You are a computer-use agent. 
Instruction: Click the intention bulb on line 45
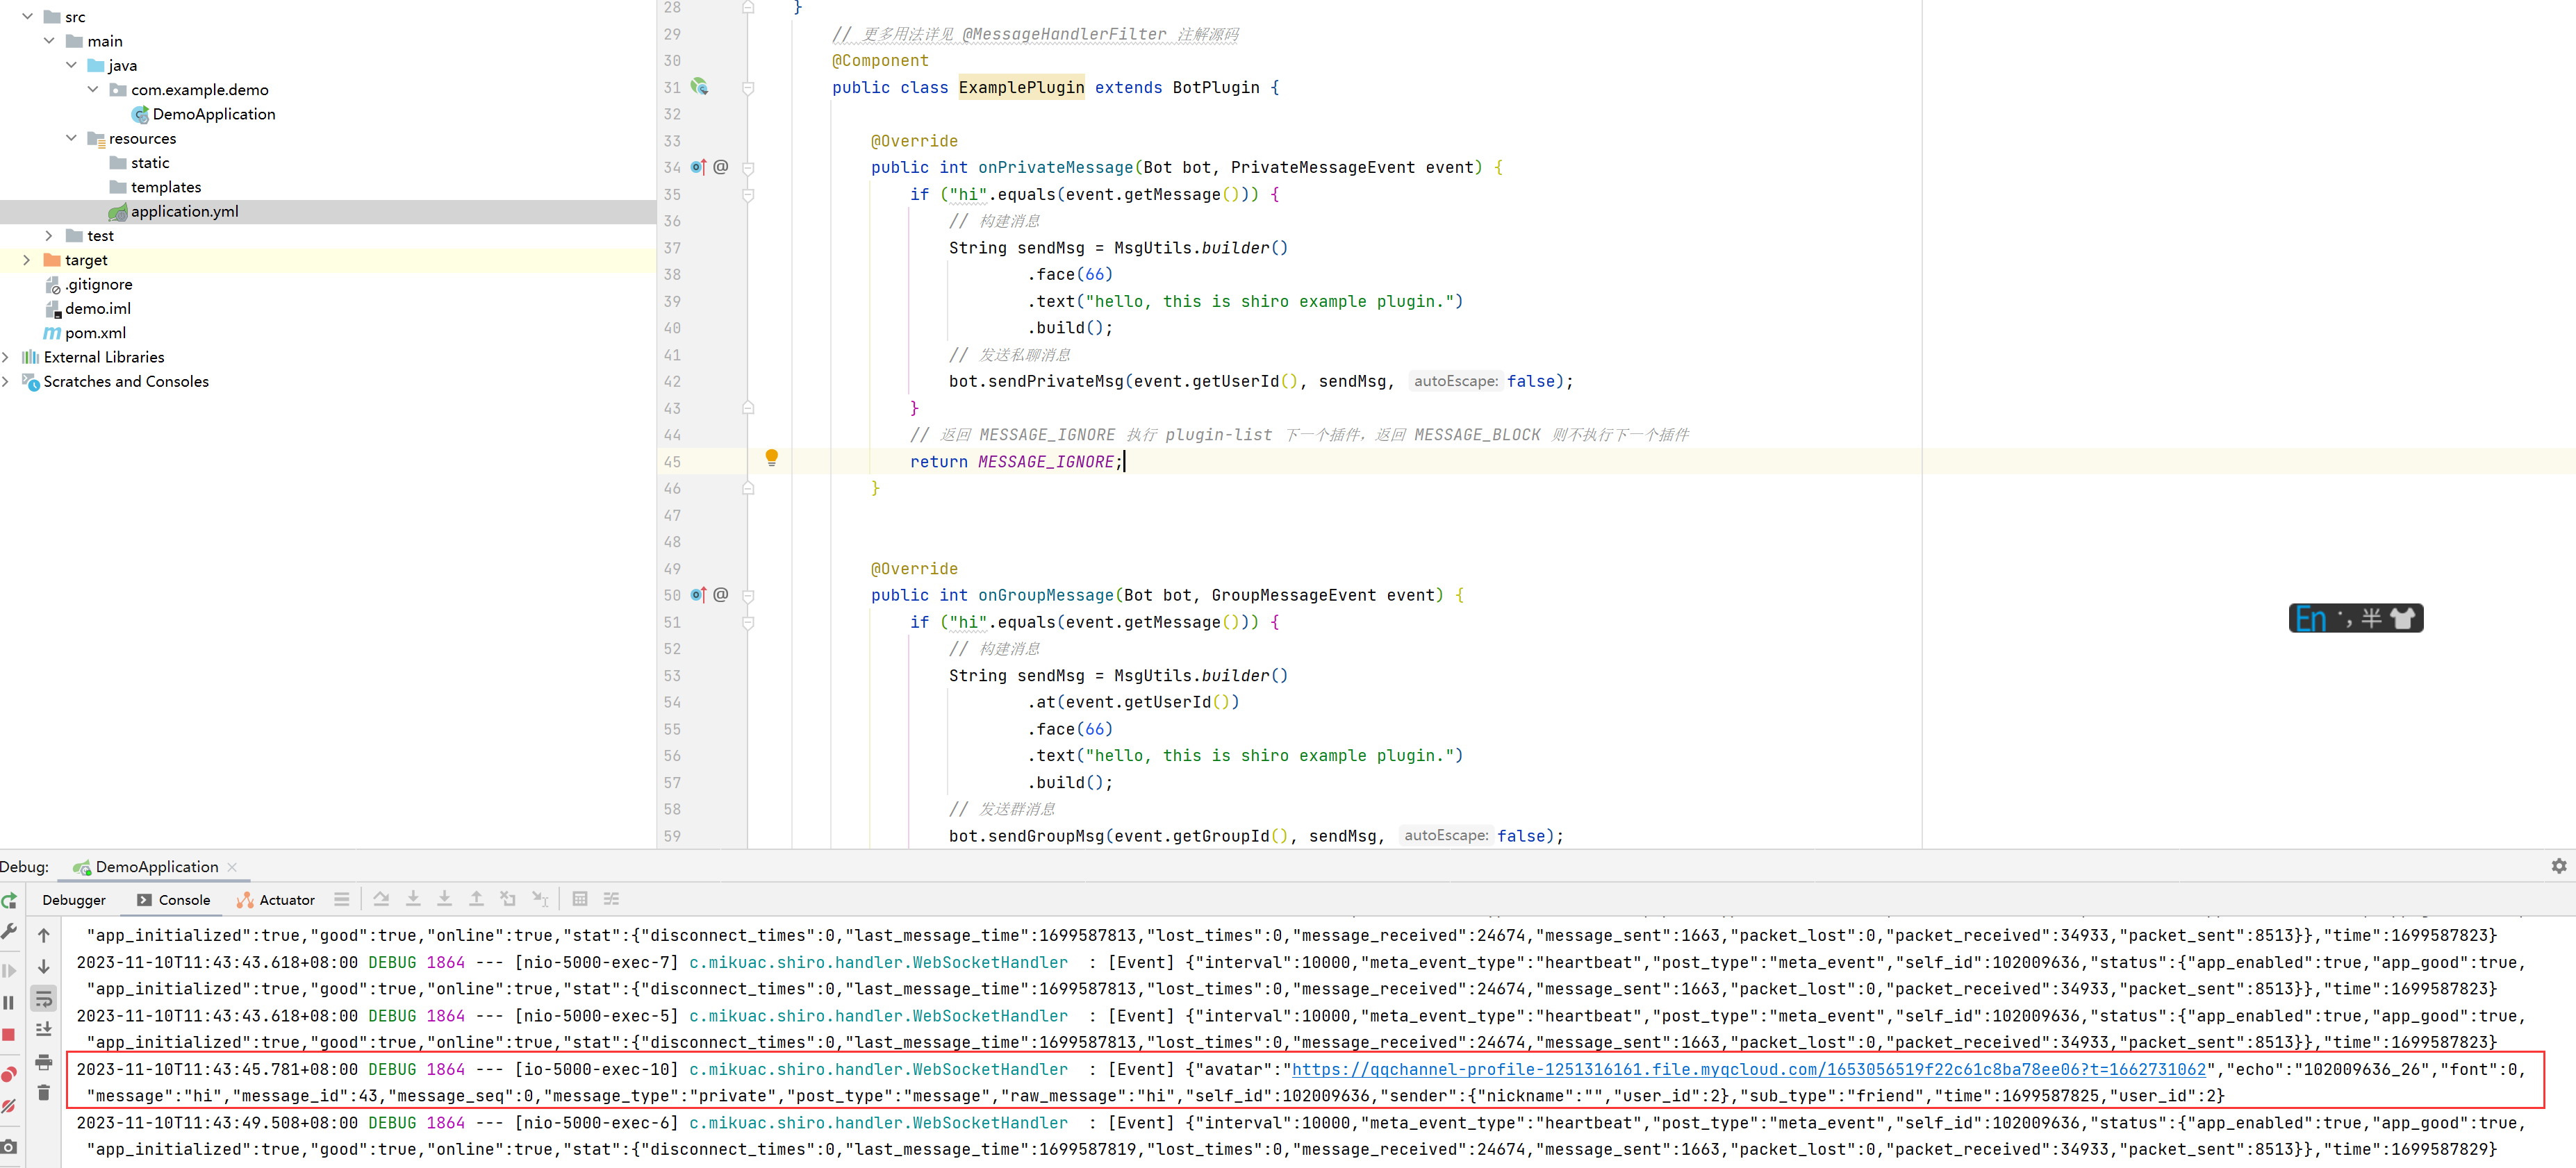pyautogui.click(x=771, y=458)
